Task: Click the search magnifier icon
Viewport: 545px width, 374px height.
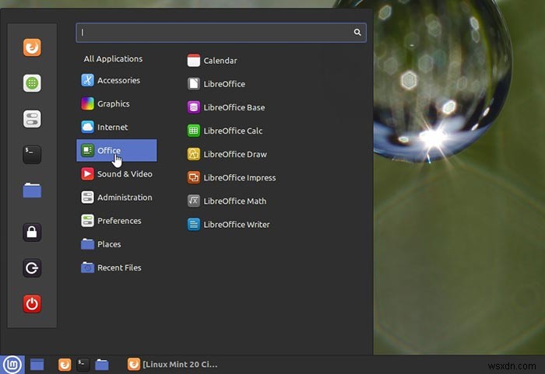Action: [357, 33]
